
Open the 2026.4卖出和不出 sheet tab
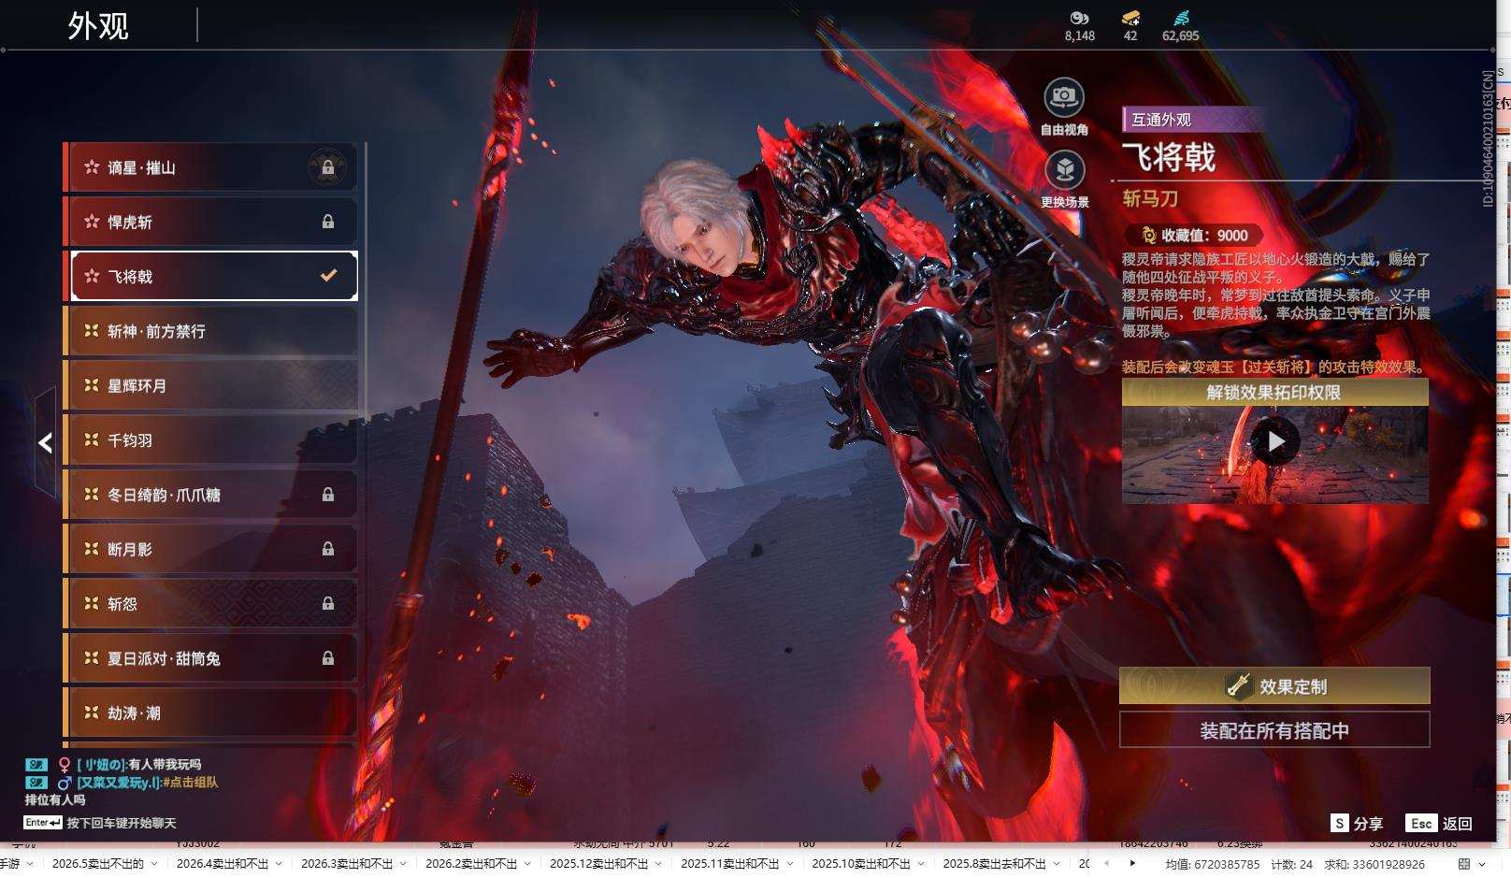(x=223, y=864)
